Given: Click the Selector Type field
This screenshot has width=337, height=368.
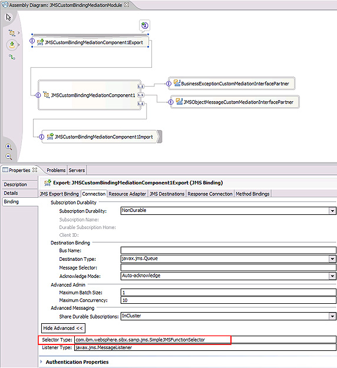Looking at the screenshot, I should tap(205, 340).
